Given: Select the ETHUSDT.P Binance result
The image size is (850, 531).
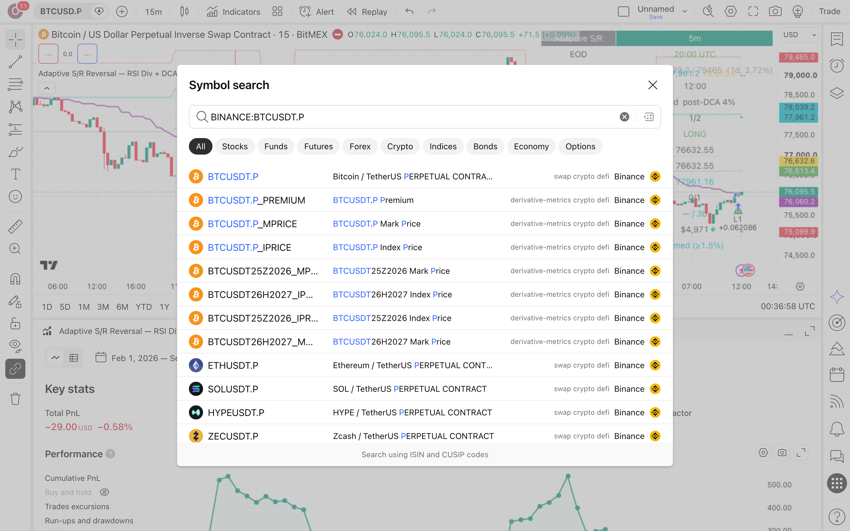Looking at the screenshot, I should (425, 365).
